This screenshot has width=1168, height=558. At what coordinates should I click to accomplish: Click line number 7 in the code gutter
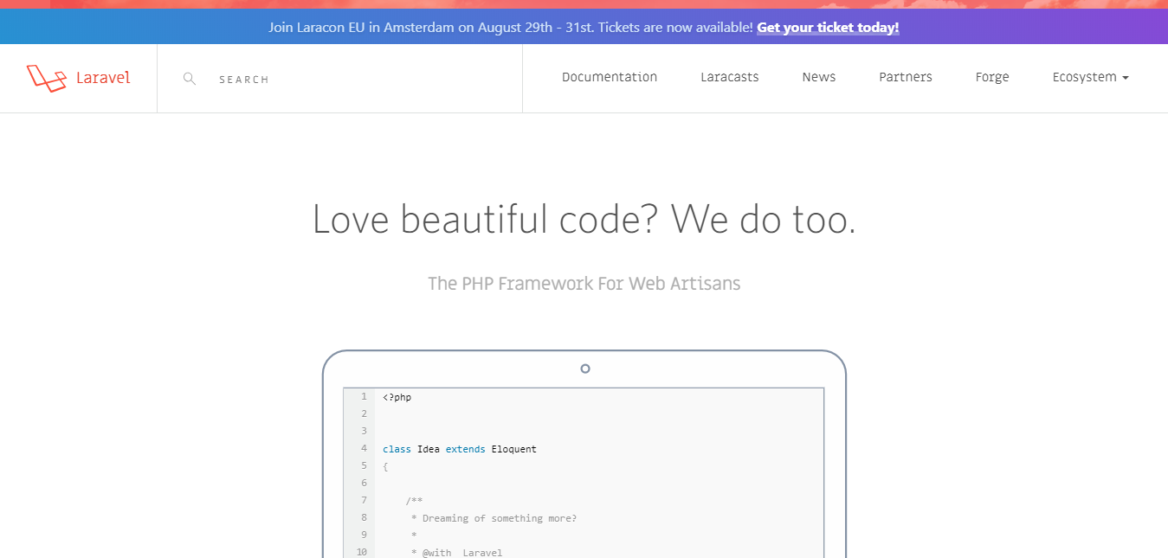pos(364,500)
